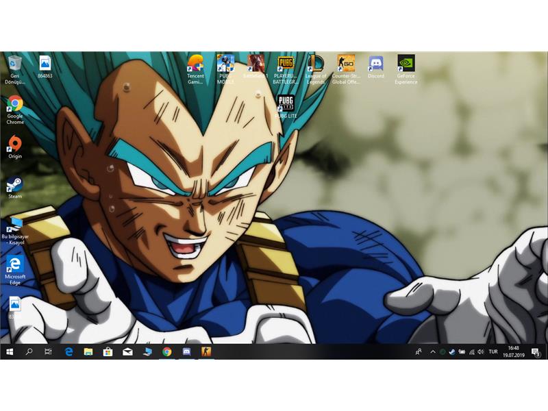Launch Google Chrome from the desktop shortcut
Screen dimensions: 548x411
click(x=15, y=110)
